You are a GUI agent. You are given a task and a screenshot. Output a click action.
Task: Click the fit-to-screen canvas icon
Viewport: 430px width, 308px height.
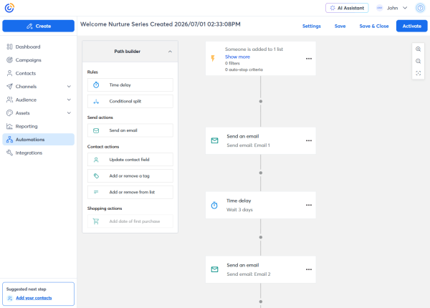point(419,73)
